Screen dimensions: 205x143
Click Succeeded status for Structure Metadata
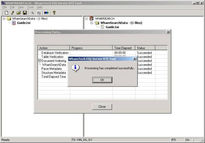144,73
